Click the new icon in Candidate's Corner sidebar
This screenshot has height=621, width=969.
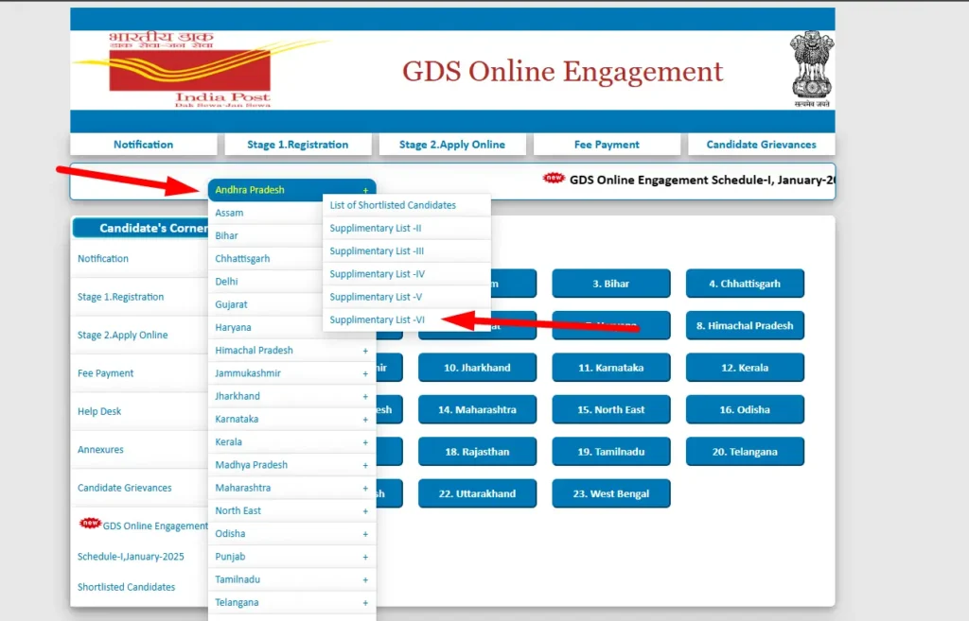coord(90,521)
